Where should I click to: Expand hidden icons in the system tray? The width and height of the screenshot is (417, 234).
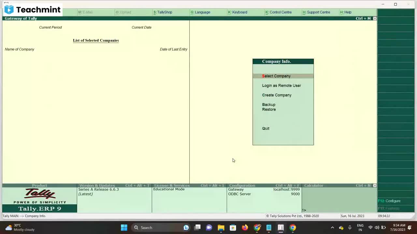tap(332, 227)
